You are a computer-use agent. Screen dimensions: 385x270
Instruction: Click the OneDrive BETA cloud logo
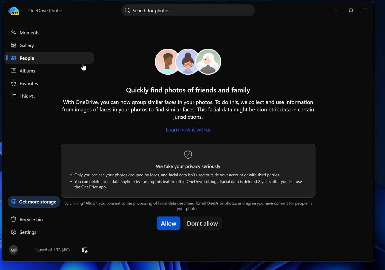point(14,11)
